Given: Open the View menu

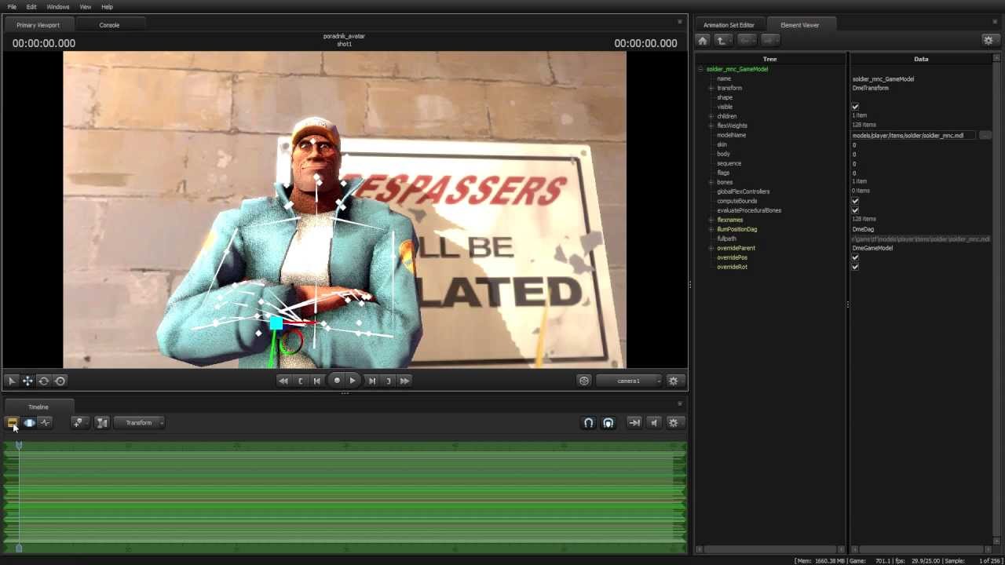Looking at the screenshot, I should [86, 7].
